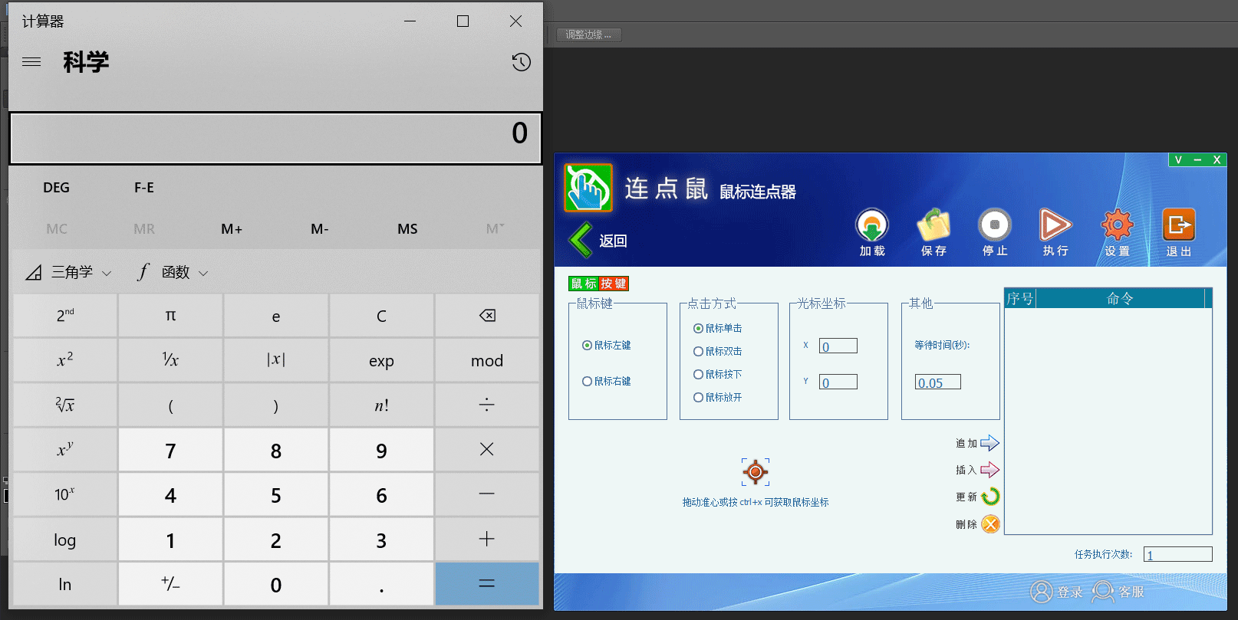Select 鼠标双击 radio button
Image resolution: width=1238 pixels, height=620 pixels.
coord(698,352)
